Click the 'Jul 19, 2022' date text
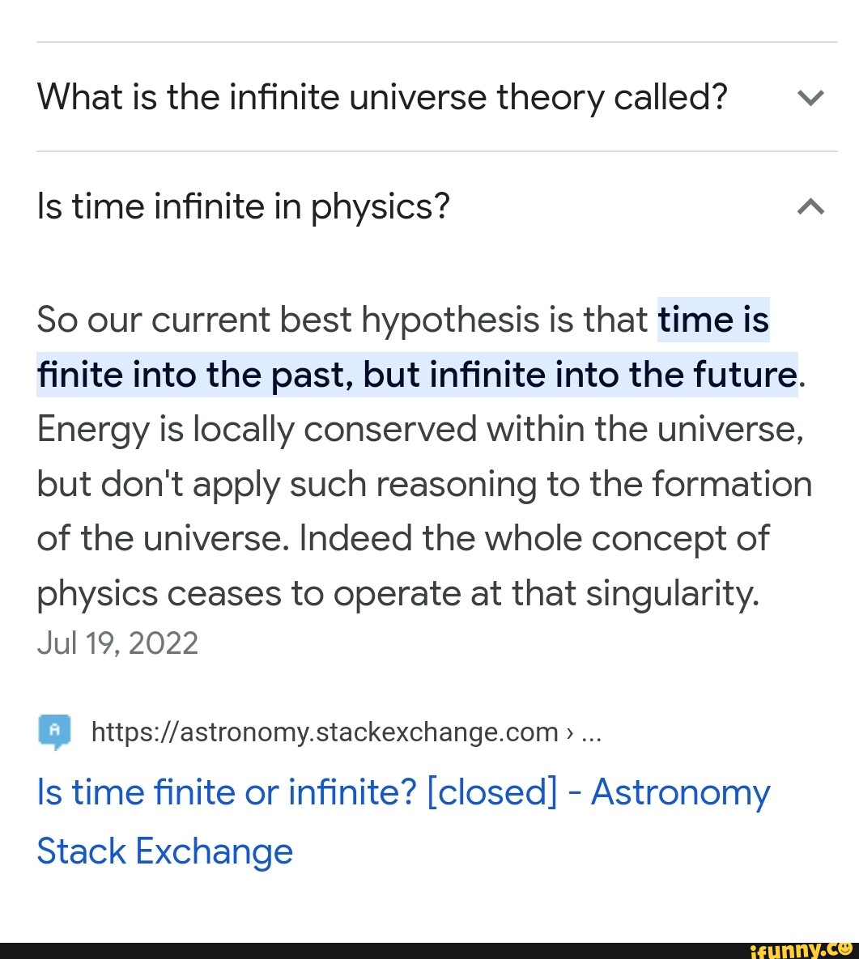This screenshot has height=959, width=859. pos(117,642)
